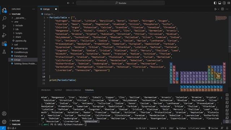Close List.py tab via unsaved dot

coord(56,9)
